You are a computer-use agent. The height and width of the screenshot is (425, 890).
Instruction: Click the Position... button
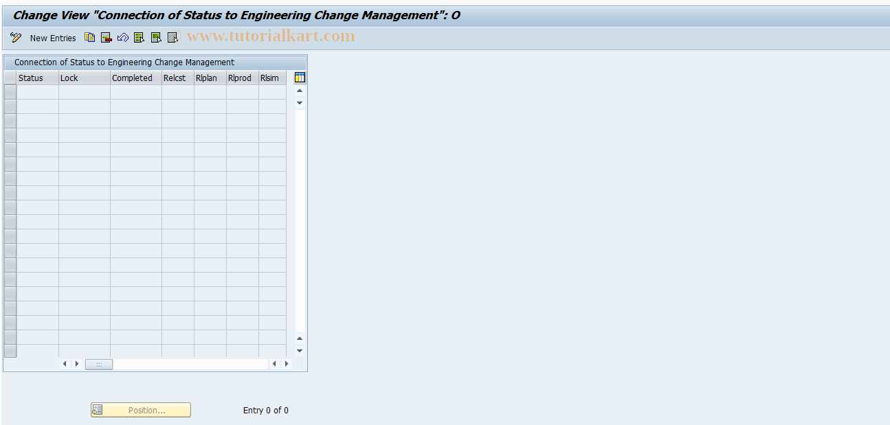(x=141, y=410)
